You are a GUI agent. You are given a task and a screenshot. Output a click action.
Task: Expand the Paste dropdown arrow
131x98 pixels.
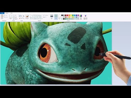tap(2, 19)
